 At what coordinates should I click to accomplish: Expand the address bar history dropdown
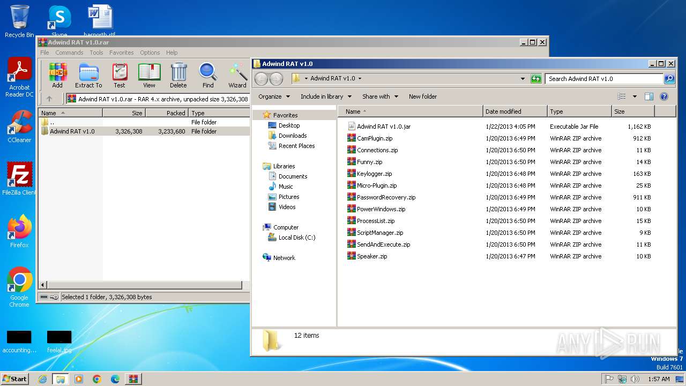pos(523,79)
